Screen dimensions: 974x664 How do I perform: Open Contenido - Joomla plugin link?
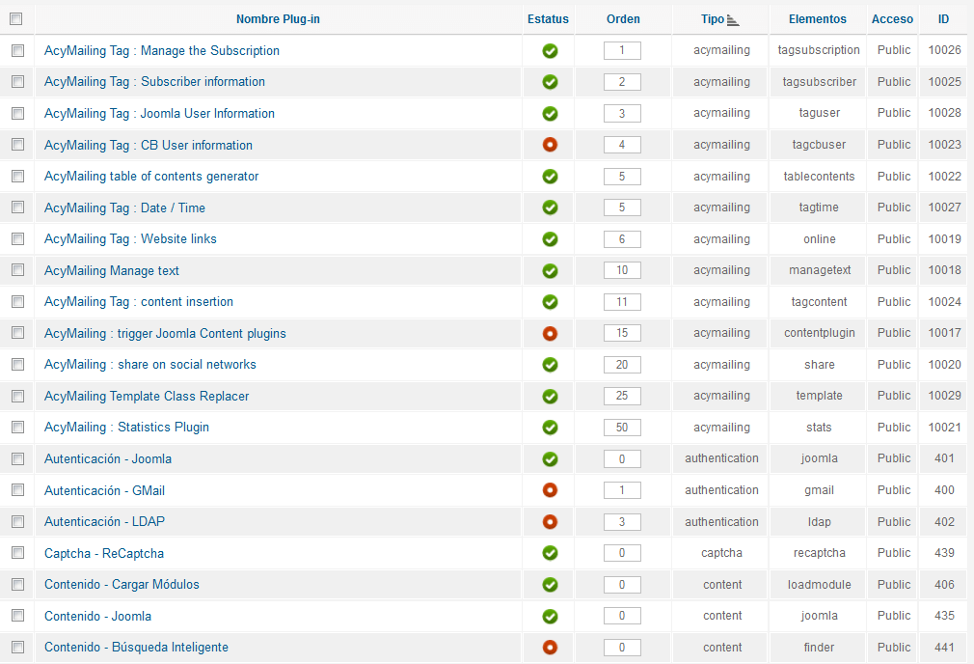97,617
